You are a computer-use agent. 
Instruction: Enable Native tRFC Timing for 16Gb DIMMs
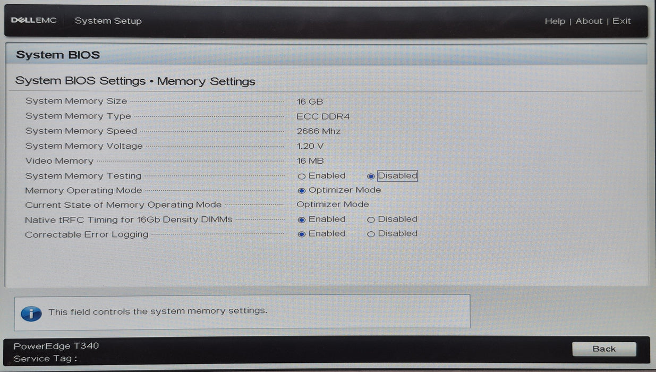[x=302, y=219]
